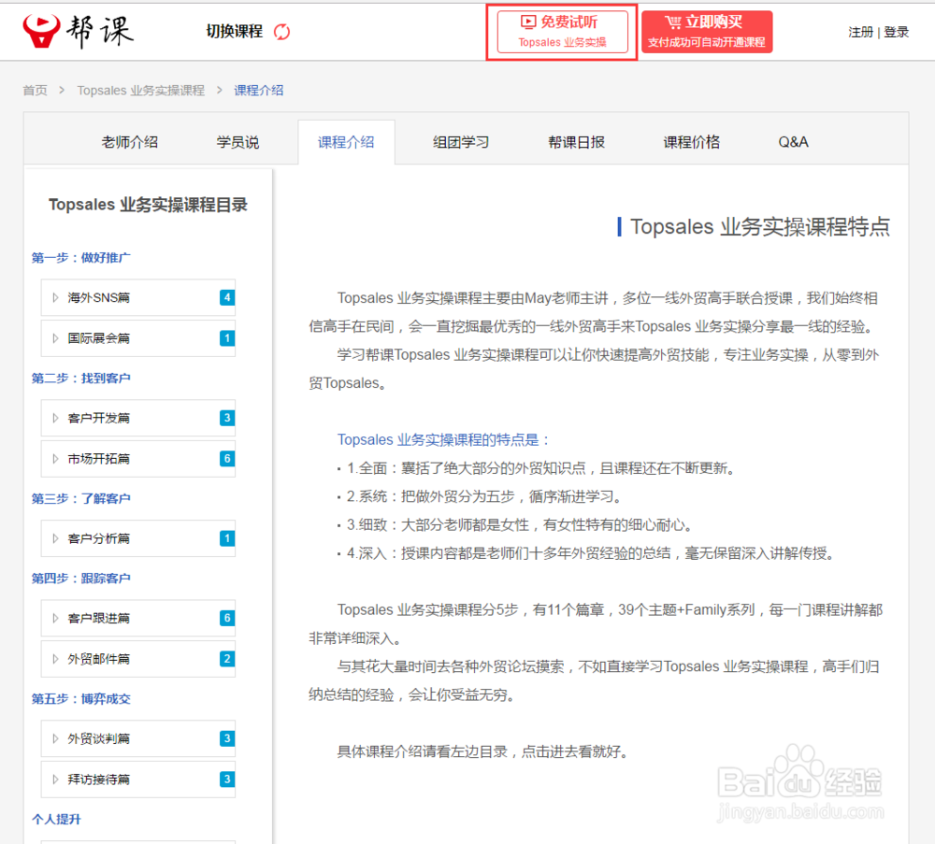Open the 外贸邮件篇 chapter row
This screenshot has width=935, height=844.
pos(138,659)
